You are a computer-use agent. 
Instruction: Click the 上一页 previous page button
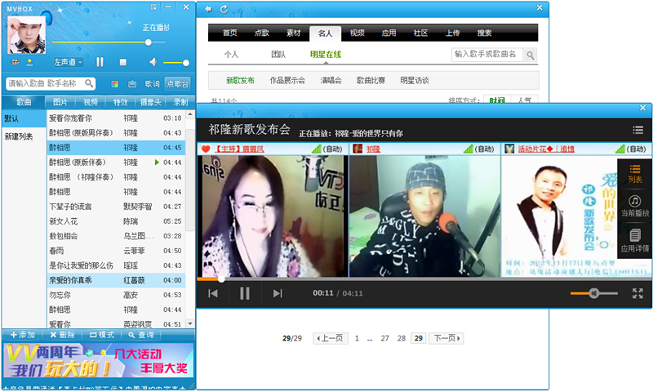coord(331,338)
